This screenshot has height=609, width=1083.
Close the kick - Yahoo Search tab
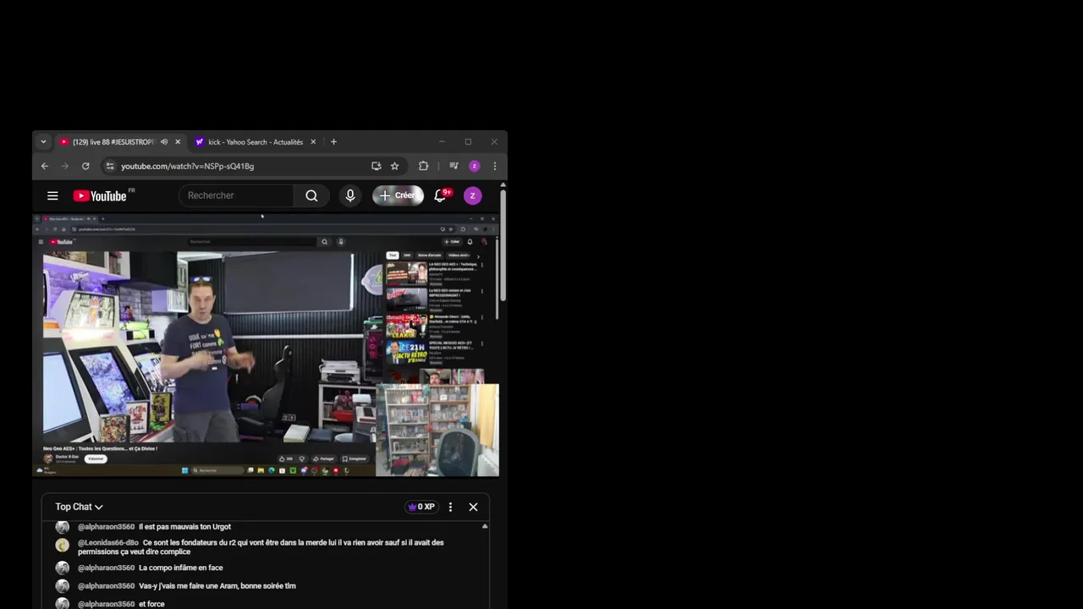coord(313,142)
